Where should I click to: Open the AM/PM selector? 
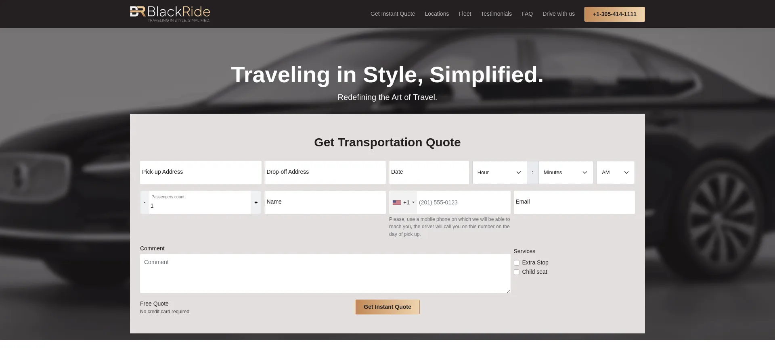click(x=615, y=173)
